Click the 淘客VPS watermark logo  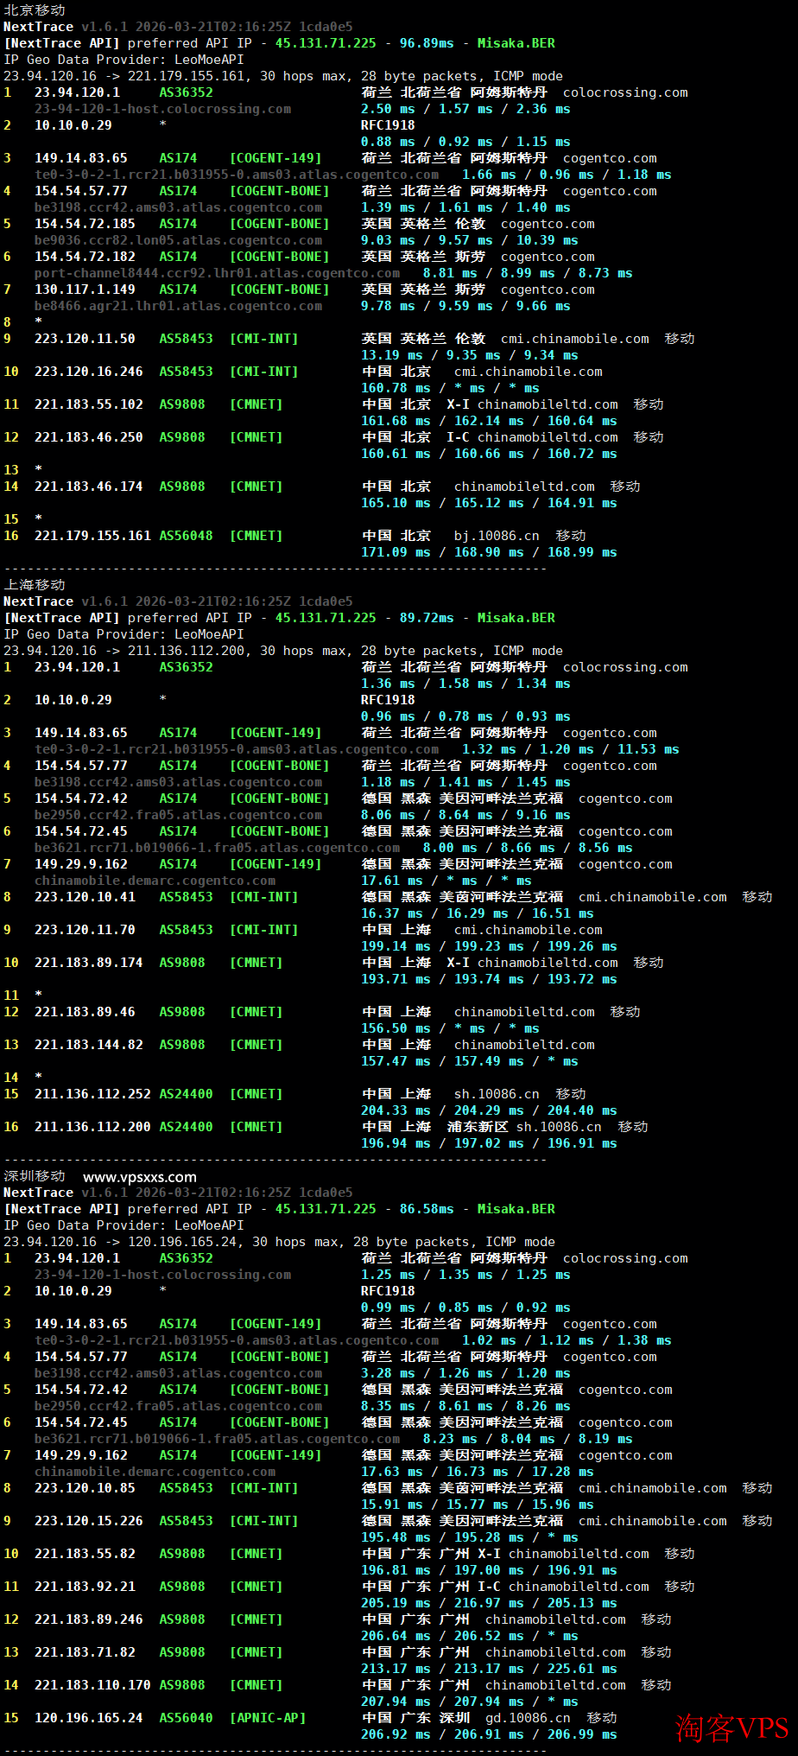[731, 1727]
